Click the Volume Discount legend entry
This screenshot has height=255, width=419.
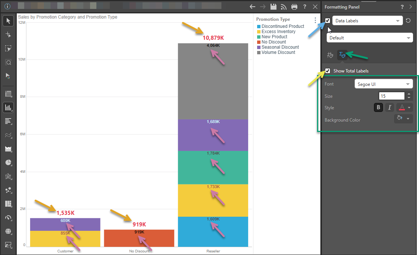[x=278, y=52]
